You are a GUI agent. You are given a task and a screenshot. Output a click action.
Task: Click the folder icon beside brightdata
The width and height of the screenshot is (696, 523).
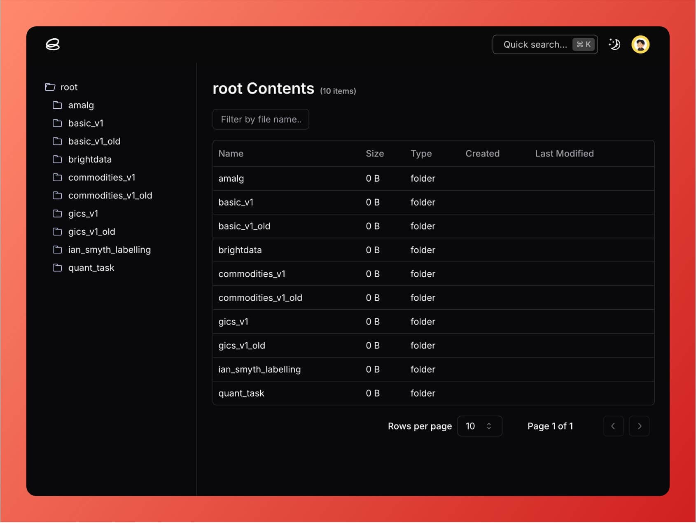coord(58,159)
